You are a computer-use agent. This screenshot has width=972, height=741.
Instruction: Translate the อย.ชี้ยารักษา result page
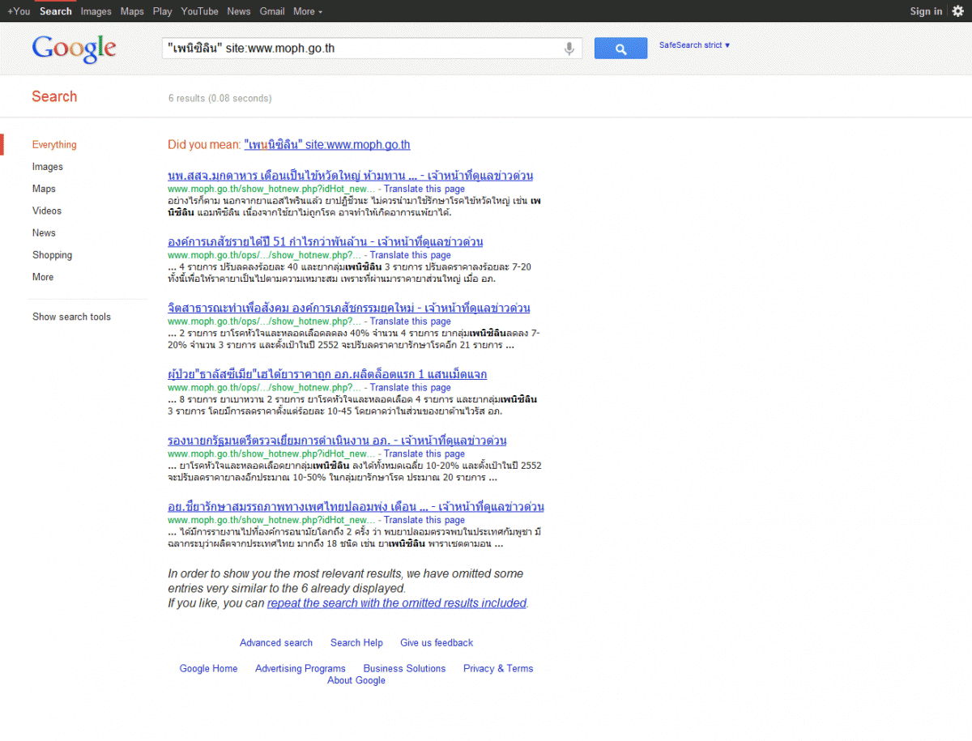click(424, 521)
